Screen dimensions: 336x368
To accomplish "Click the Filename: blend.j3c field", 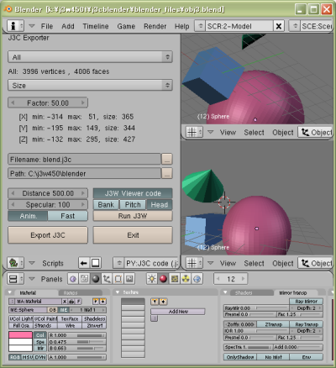I will (x=84, y=159).
